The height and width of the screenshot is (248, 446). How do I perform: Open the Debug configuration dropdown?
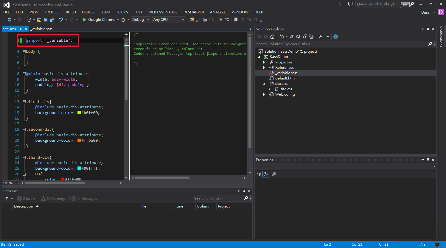pos(141,20)
